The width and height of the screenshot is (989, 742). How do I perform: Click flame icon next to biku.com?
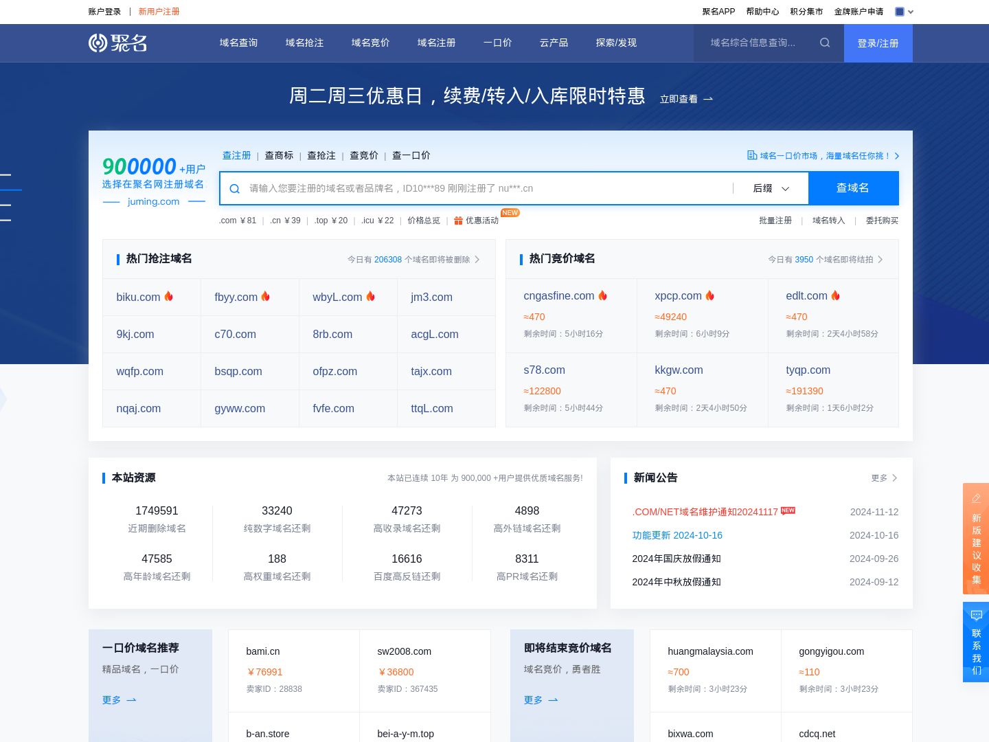tap(168, 296)
